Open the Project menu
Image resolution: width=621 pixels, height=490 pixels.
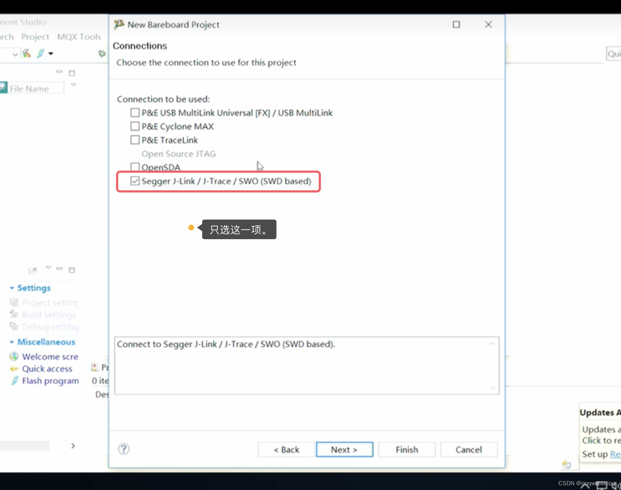click(x=35, y=36)
